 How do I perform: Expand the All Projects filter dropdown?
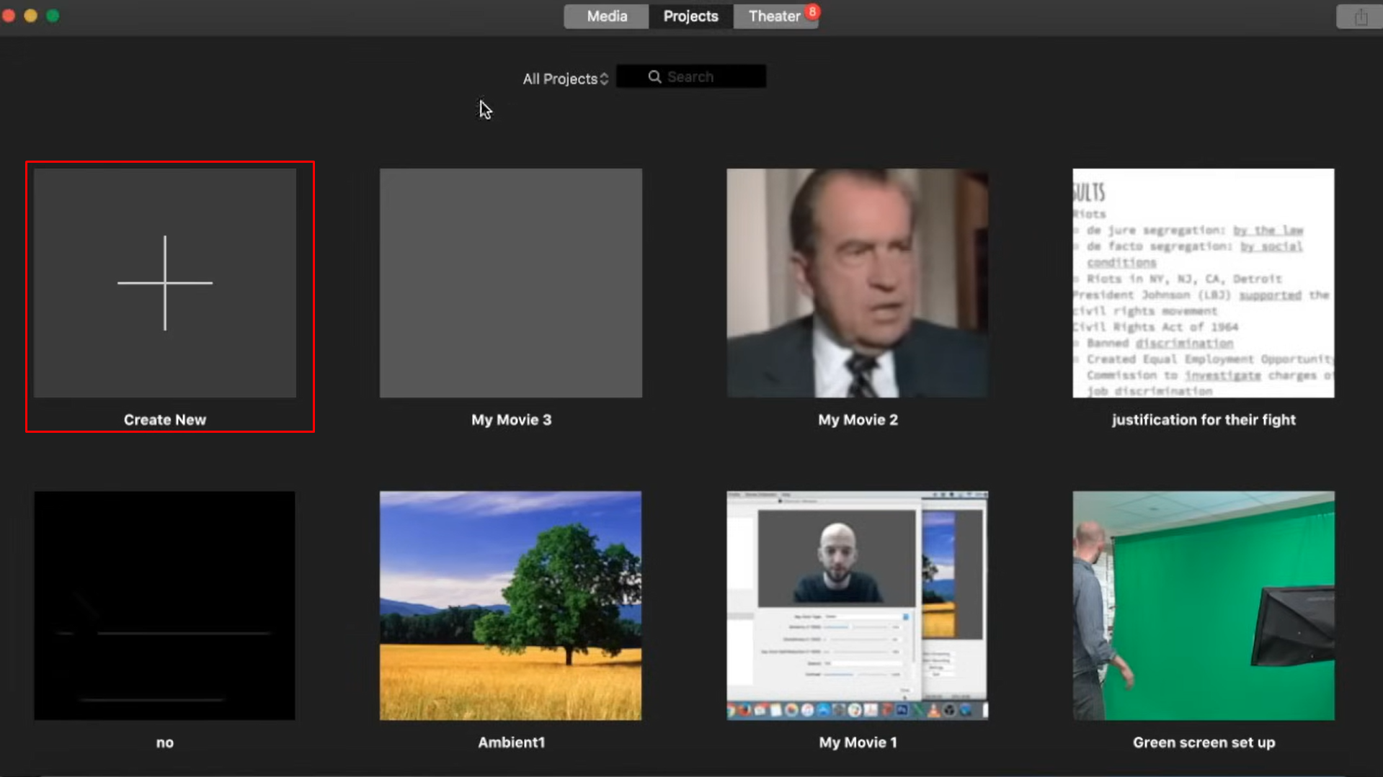pyautogui.click(x=565, y=78)
